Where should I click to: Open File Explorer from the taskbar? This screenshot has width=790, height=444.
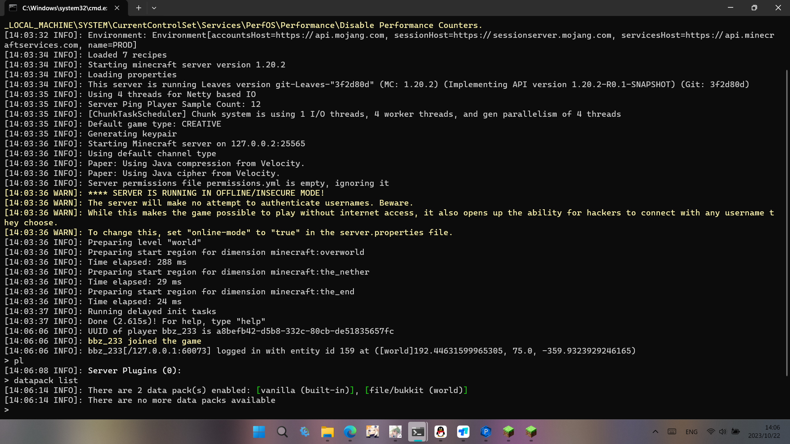328,432
